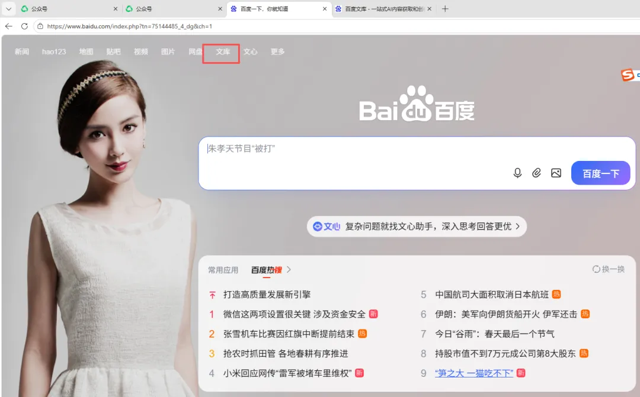Click the chevron next to 百度热搜
Screen dimensions: 640x397
click(x=289, y=269)
